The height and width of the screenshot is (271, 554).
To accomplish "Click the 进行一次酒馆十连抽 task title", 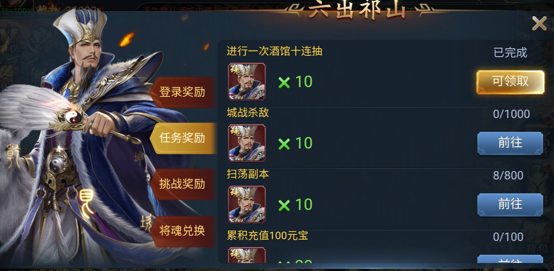I will tap(274, 51).
